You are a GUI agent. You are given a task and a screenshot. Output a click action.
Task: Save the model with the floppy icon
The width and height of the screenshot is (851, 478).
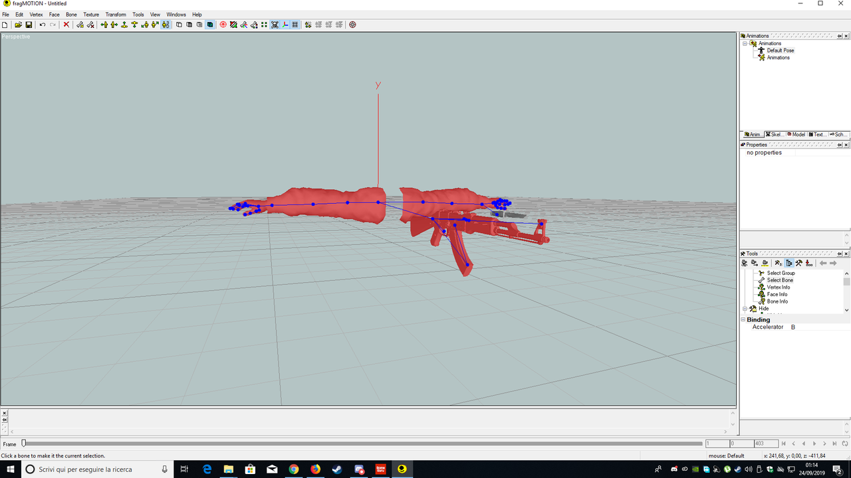tap(29, 25)
